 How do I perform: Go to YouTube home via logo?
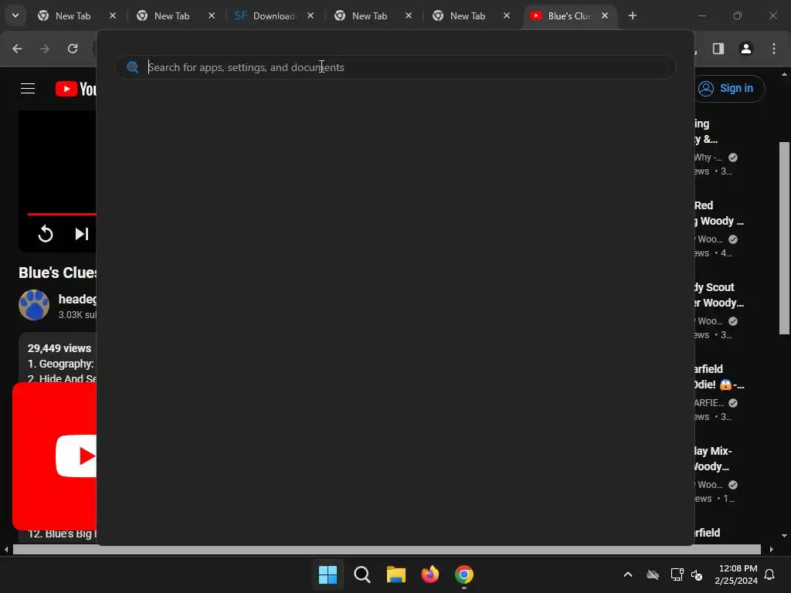(x=76, y=89)
